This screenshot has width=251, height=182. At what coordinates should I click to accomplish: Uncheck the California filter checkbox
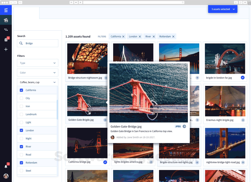[x=21, y=90]
